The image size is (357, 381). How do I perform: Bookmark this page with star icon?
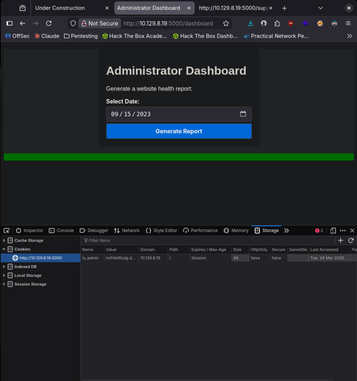[226, 23]
